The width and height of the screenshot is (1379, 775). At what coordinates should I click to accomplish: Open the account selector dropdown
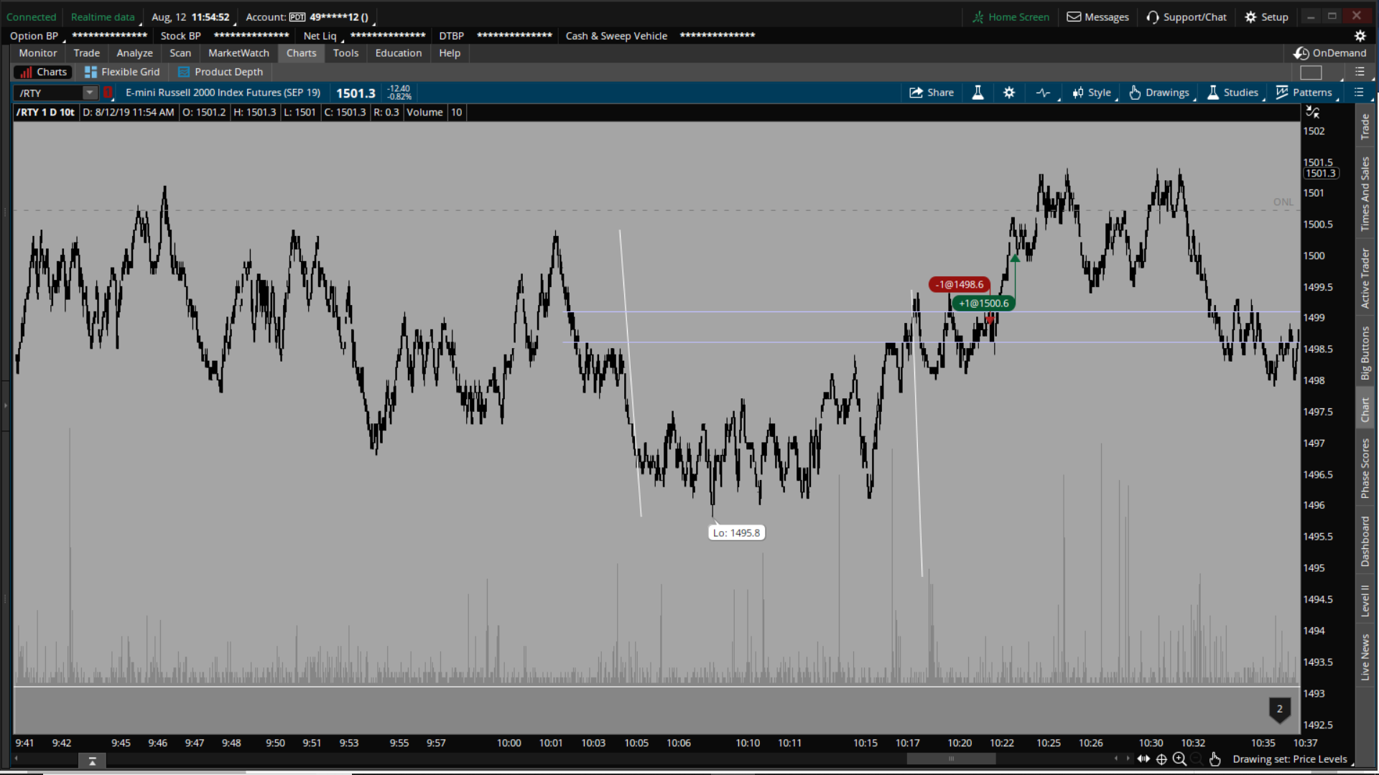point(309,17)
